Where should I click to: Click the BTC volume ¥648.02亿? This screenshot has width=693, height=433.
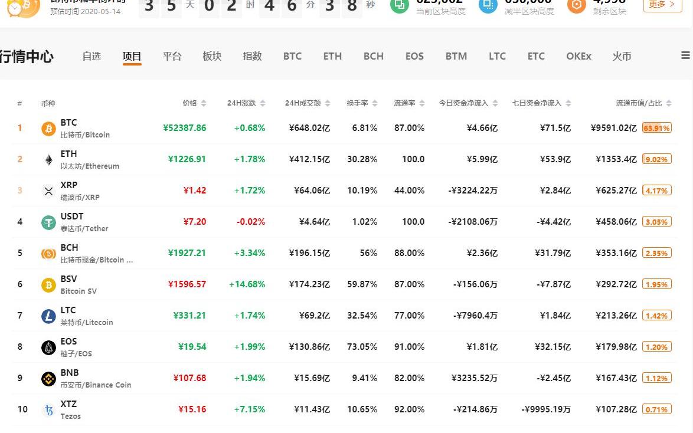(x=309, y=128)
